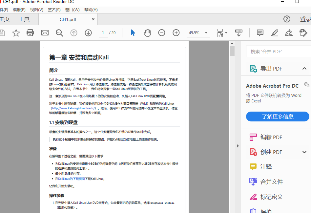Choose the selection arrow tool
This screenshot has height=213, width=311.
click(x=133, y=33)
